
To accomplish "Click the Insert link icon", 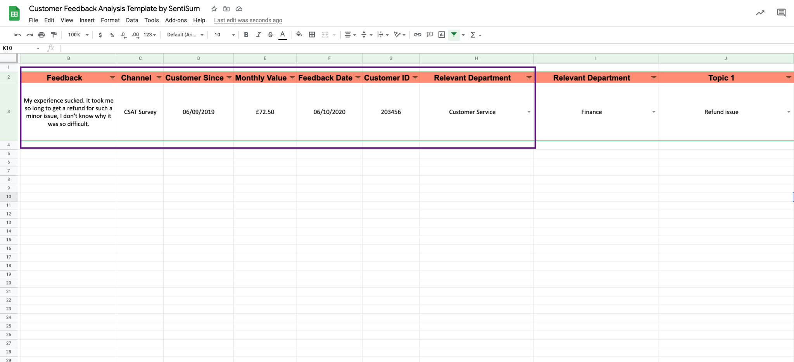I will (418, 34).
